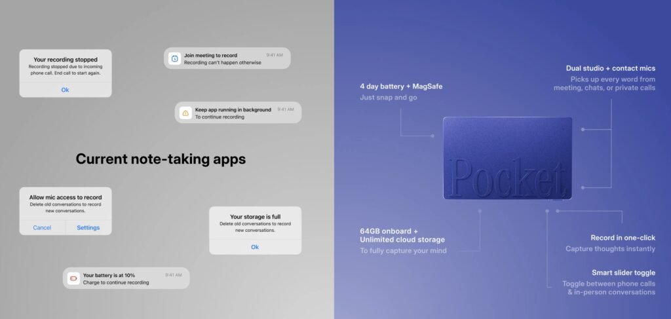Click the 'Current note-taking apps' heading

tap(161, 159)
